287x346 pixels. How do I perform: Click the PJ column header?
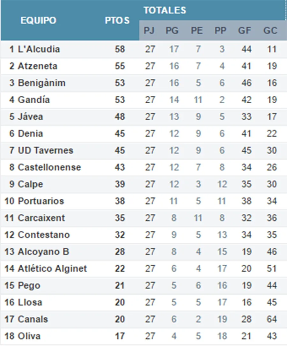point(149,31)
